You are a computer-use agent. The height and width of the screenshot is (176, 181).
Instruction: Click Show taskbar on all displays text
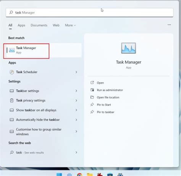(x=36, y=110)
